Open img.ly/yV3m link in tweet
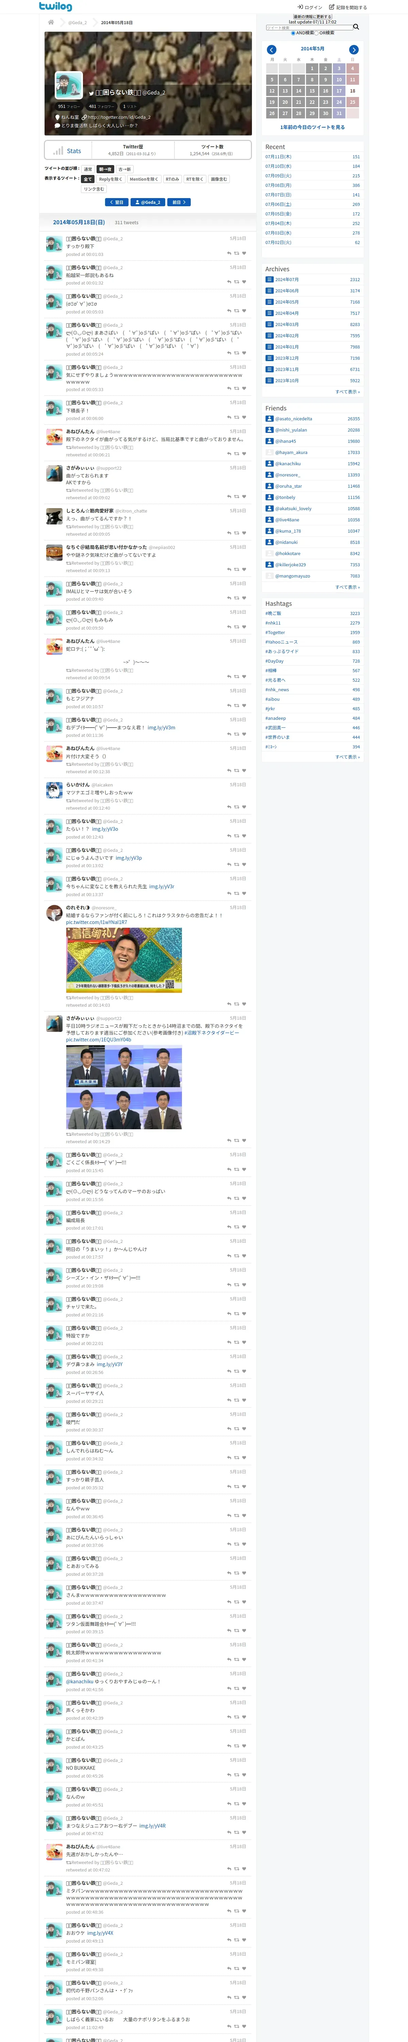The width and height of the screenshot is (408, 2042). tap(161, 727)
